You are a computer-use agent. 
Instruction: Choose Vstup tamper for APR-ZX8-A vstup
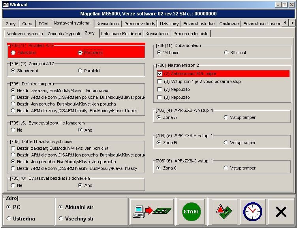[226, 117]
